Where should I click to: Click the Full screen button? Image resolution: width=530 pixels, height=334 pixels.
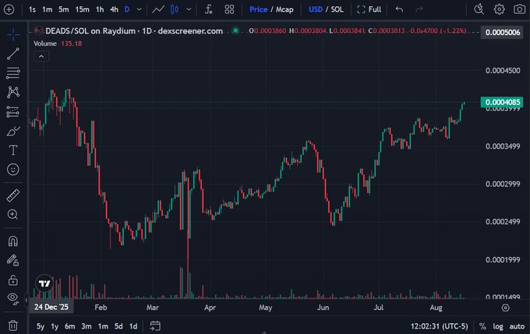tap(369, 9)
